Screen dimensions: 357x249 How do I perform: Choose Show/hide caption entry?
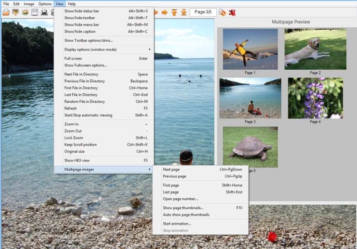(104, 31)
